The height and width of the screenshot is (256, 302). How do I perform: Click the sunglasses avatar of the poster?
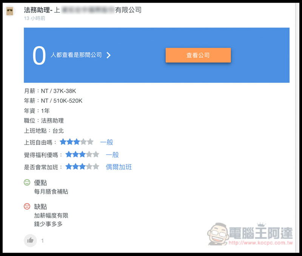click(x=10, y=11)
